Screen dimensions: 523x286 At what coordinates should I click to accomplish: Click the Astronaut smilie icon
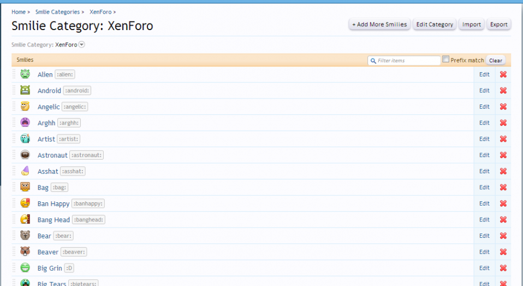pyautogui.click(x=25, y=155)
